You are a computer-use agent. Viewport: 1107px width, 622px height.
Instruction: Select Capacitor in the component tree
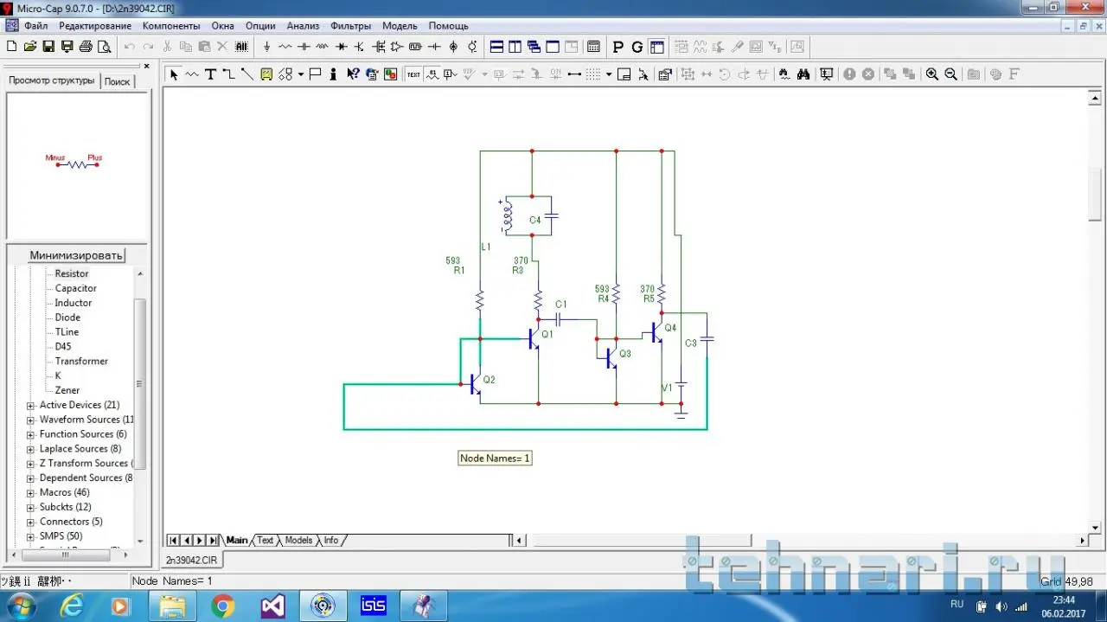click(x=76, y=288)
